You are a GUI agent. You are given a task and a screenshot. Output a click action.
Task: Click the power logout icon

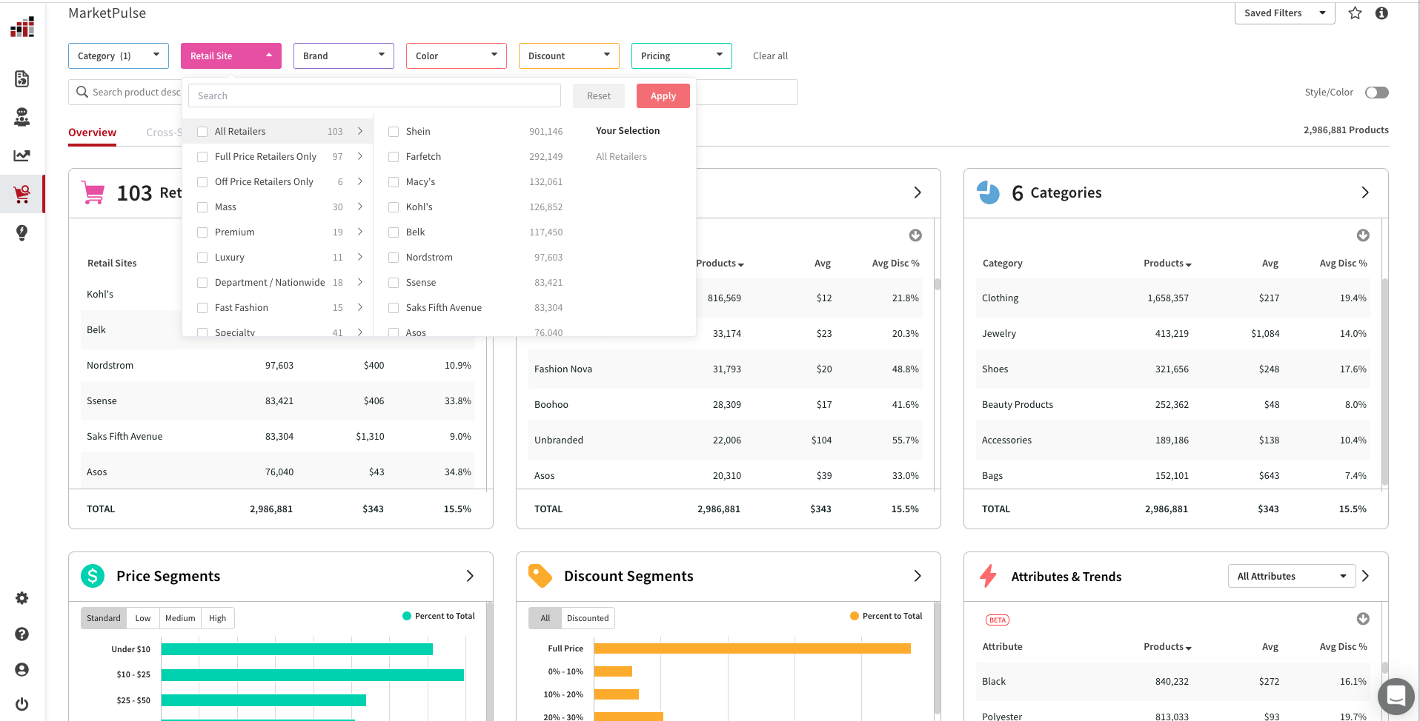click(22, 704)
